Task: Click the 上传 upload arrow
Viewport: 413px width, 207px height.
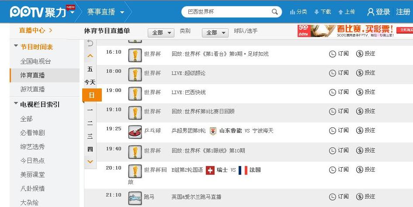Action: click(340, 12)
